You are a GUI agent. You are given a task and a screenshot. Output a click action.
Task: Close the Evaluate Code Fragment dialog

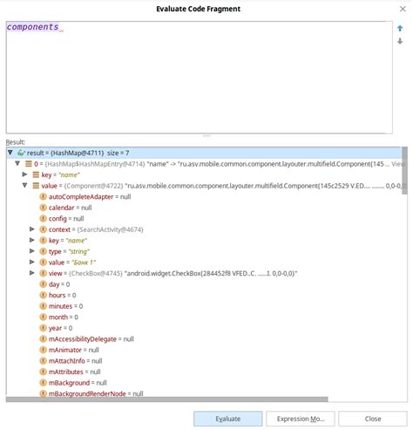tap(403, 9)
